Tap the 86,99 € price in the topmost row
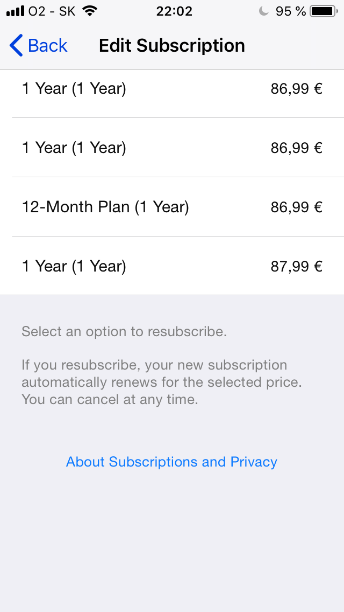 pos(296,88)
